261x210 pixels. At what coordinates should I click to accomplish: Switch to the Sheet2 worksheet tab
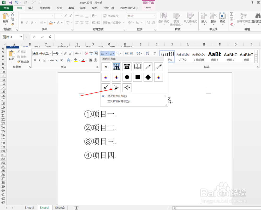coord(60,208)
